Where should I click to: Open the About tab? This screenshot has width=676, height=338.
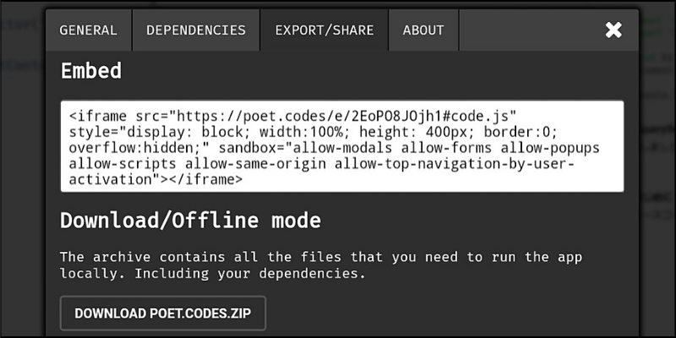(x=423, y=30)
